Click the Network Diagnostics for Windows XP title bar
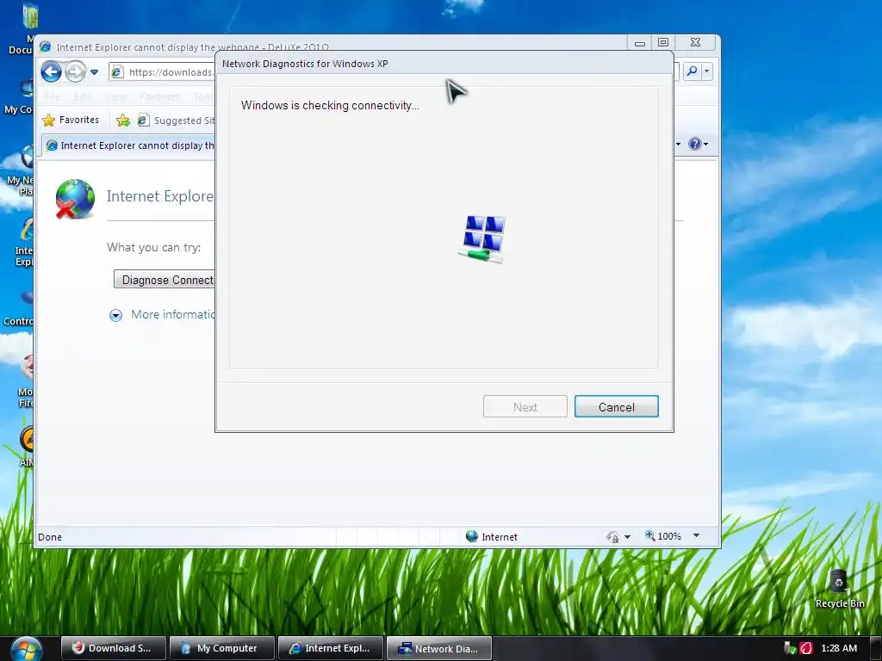882x661 pixels. tap(444, 63)
